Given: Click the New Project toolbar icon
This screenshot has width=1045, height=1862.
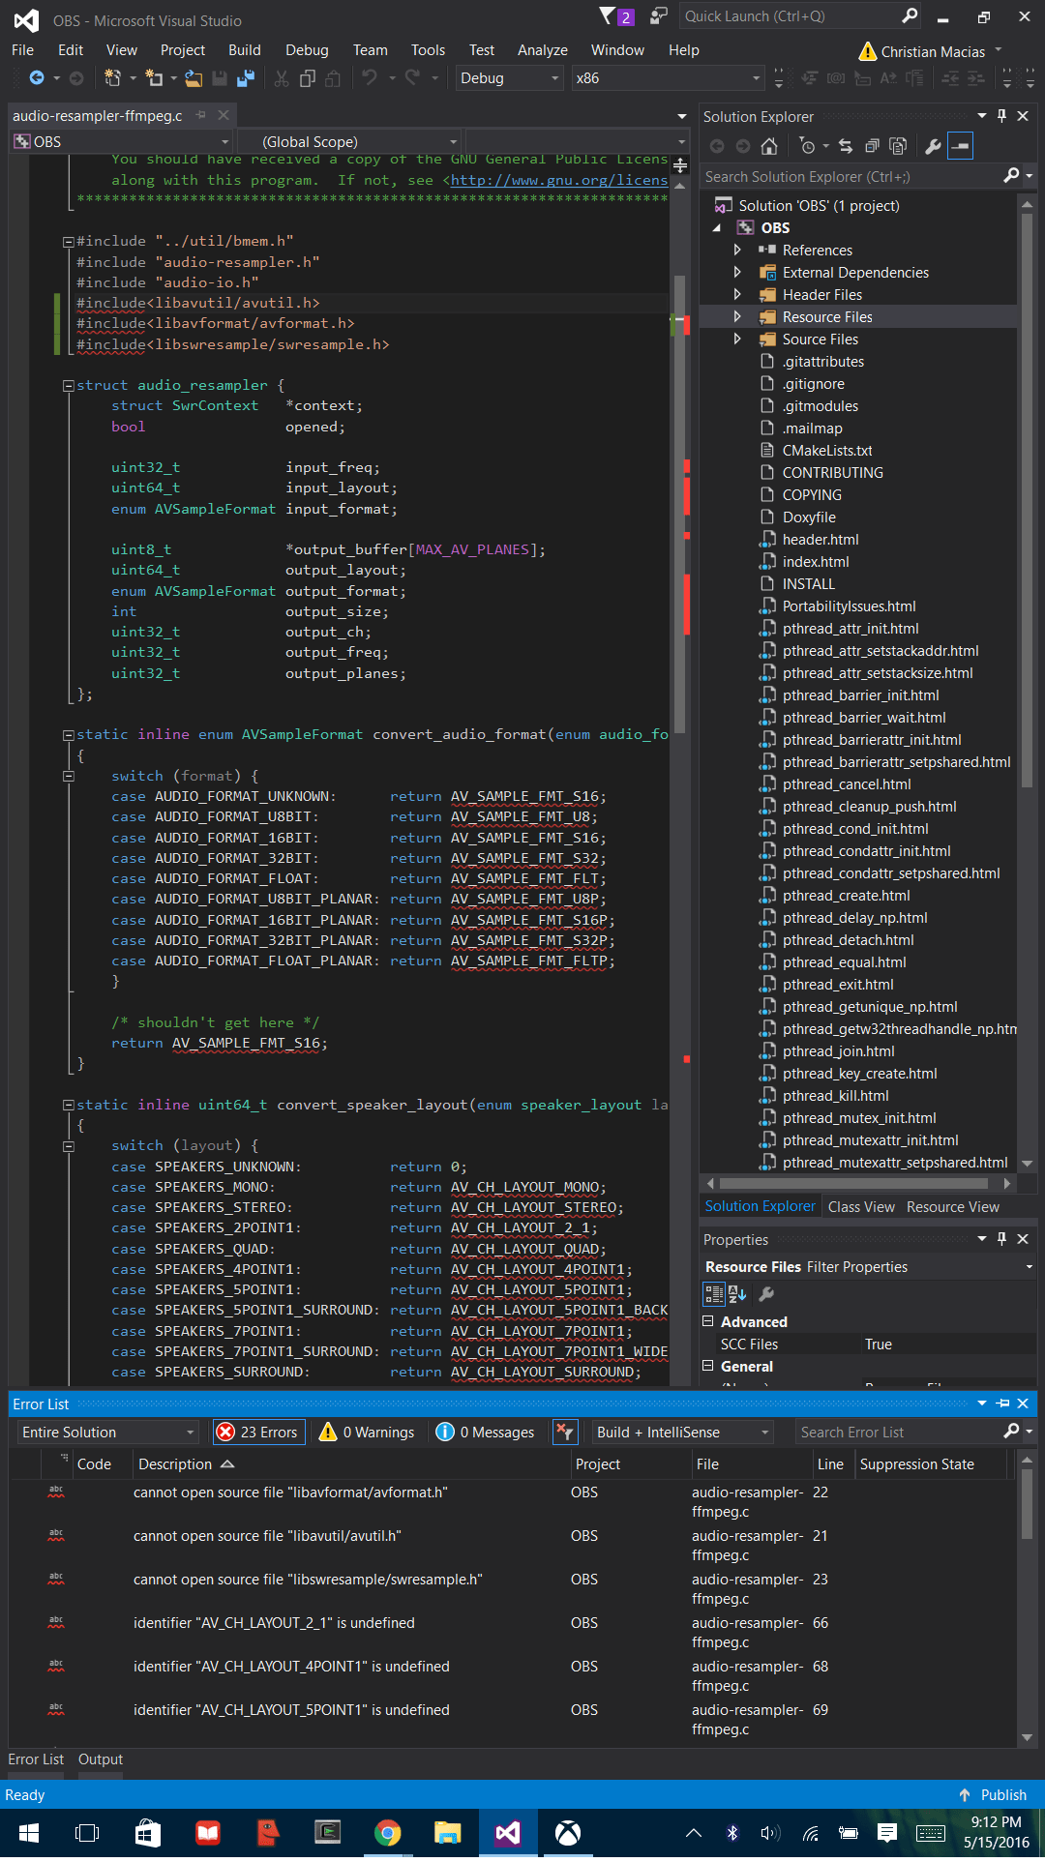Looking at the screenshot, I should tap(112, 78).
